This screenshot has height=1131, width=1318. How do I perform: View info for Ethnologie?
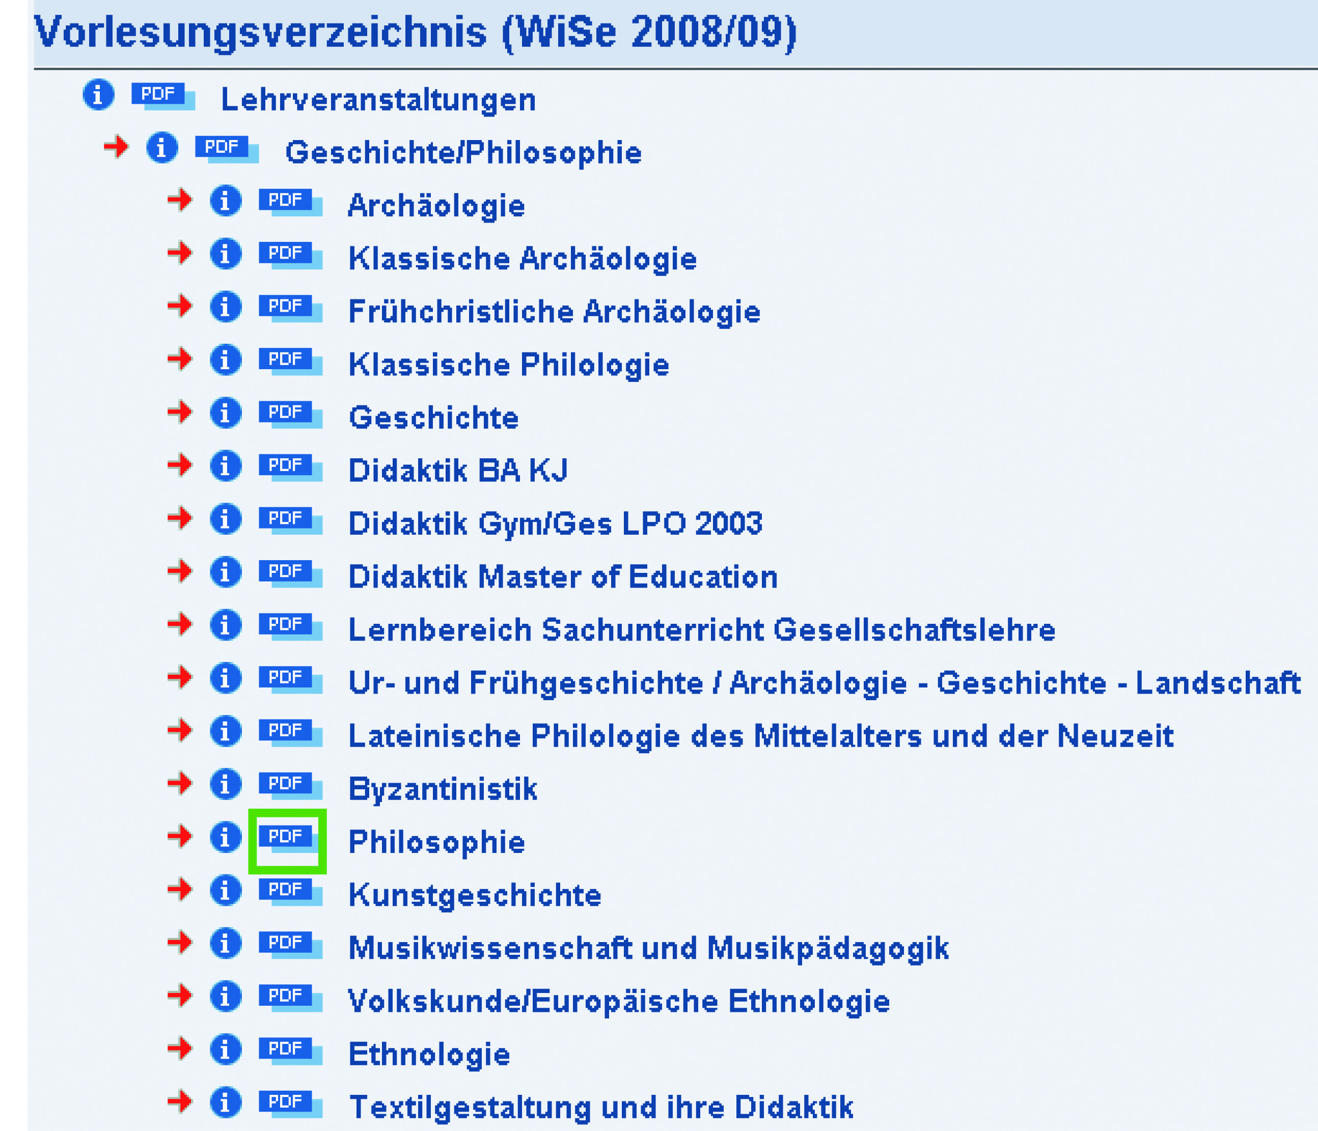click(226, 1049)
